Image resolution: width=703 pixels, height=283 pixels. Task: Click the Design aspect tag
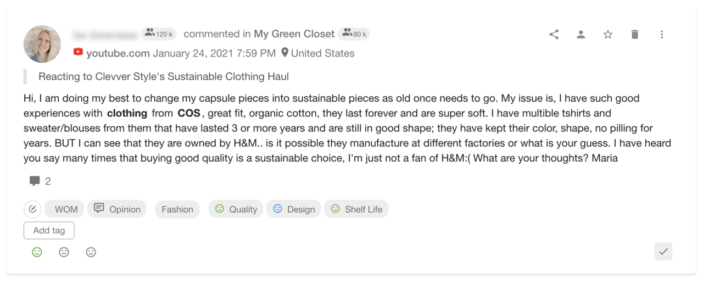click(x=294, y=209)
